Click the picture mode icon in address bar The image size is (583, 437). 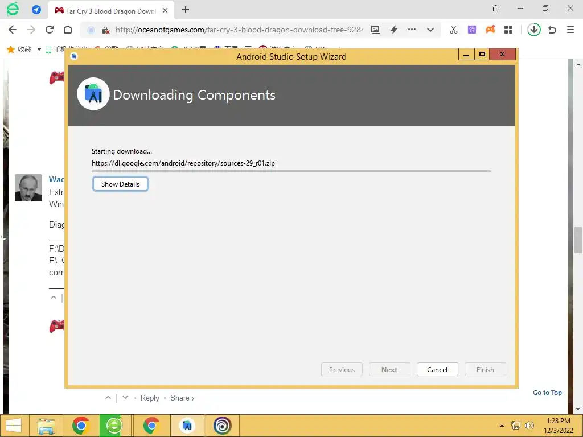(376, 30)
